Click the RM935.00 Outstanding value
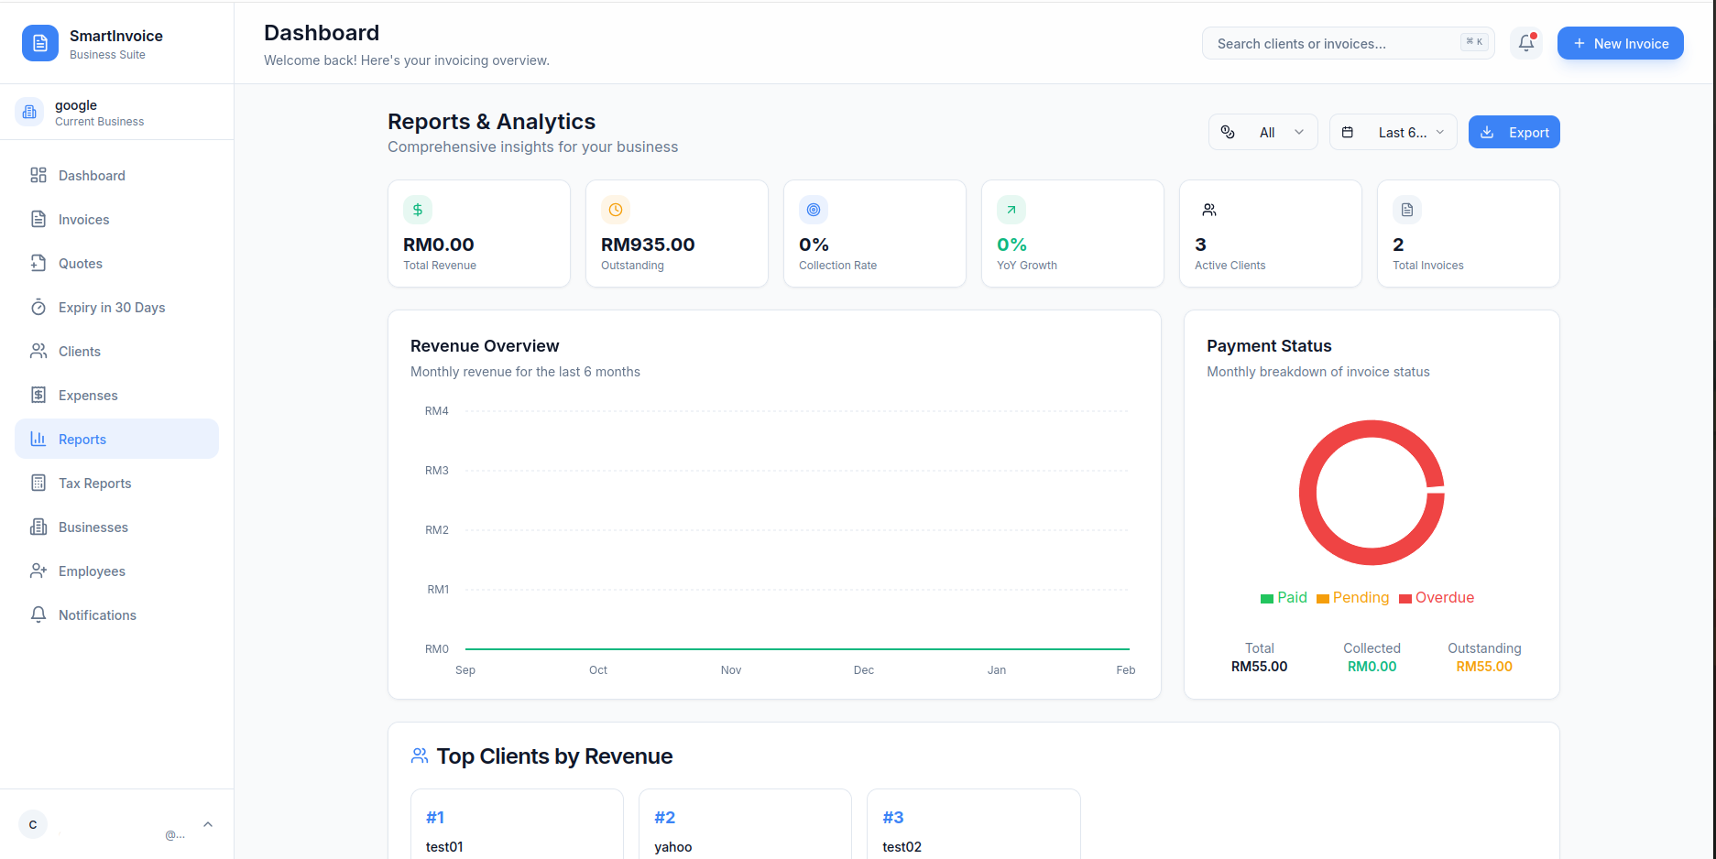The width and height of the screenshot is (1716, 859). point(648,245)
